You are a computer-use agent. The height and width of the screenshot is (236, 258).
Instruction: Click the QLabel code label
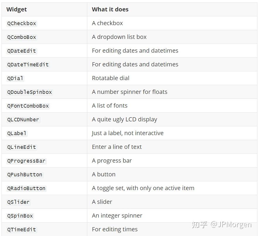coord(17,133)
